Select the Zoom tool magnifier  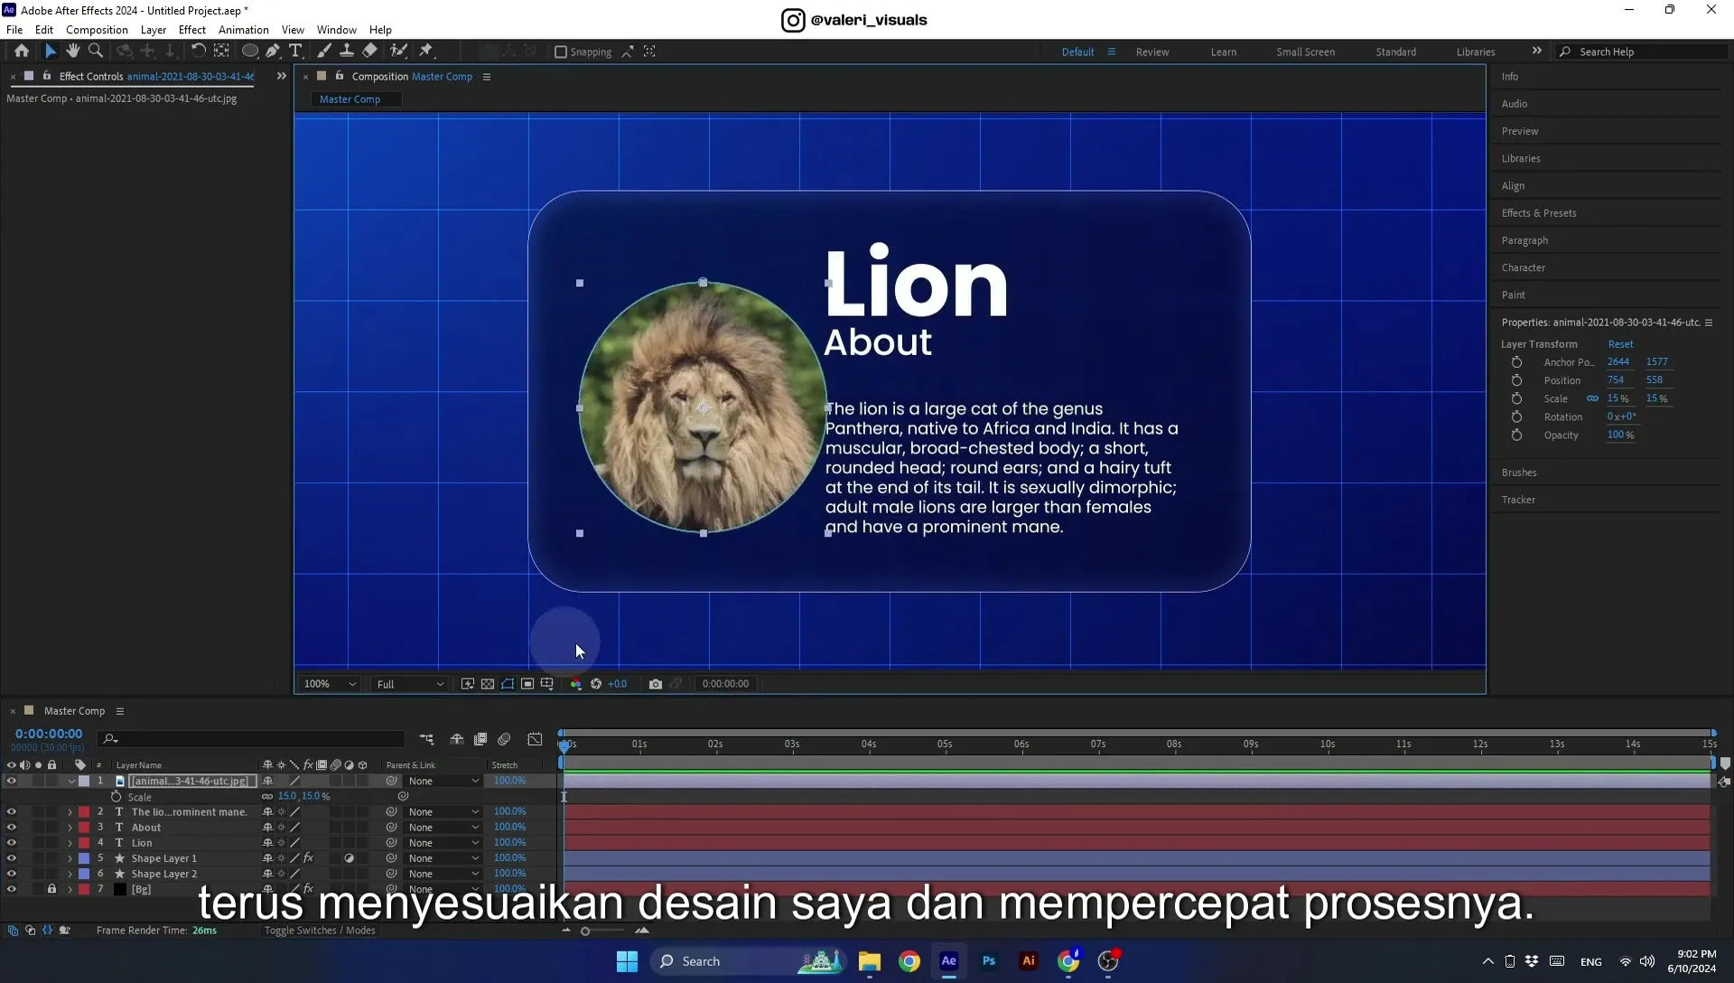click(x=96, y=51)
